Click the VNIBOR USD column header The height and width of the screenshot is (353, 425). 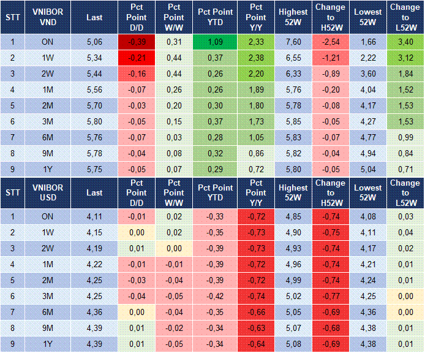tap(48, 192)
